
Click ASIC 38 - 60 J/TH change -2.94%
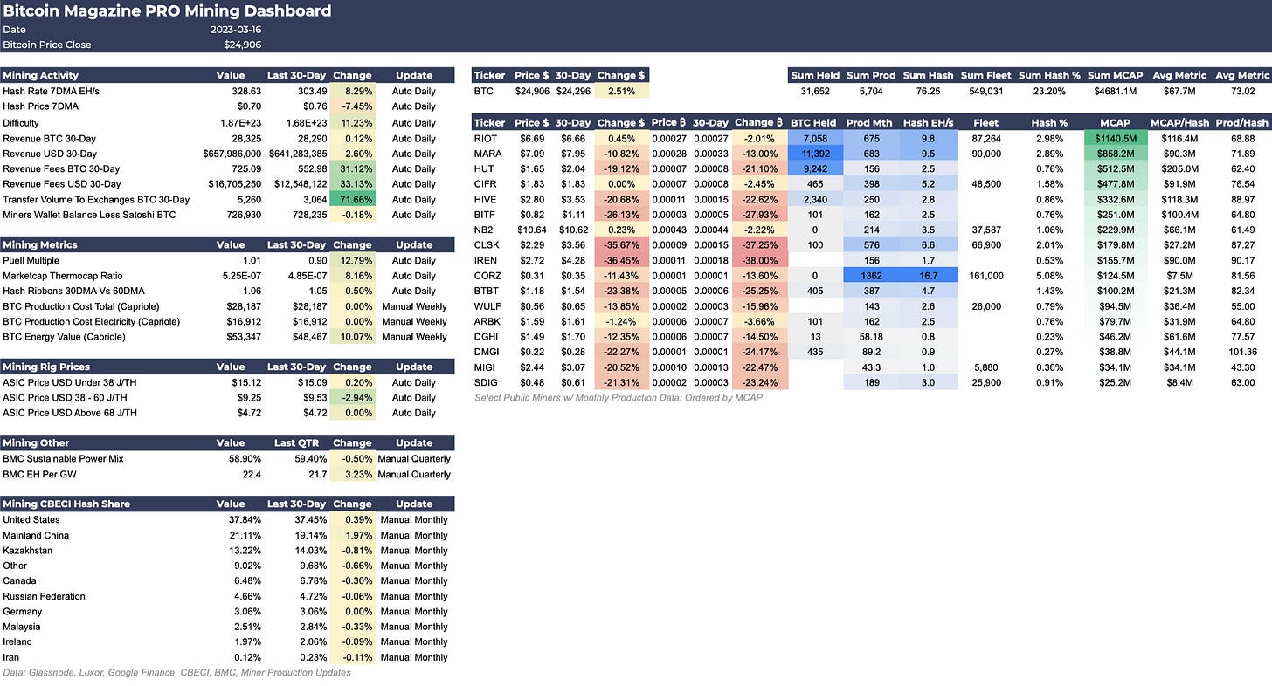(x=352, y=398)
